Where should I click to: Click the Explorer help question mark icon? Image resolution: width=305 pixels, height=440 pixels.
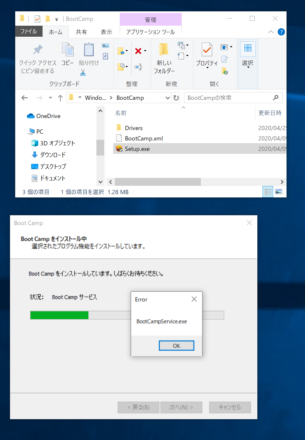click(281, 32)
